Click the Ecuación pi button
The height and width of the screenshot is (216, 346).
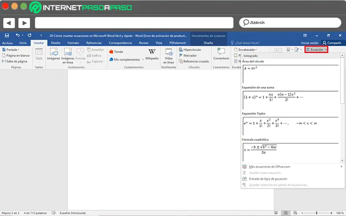[314, 50]
